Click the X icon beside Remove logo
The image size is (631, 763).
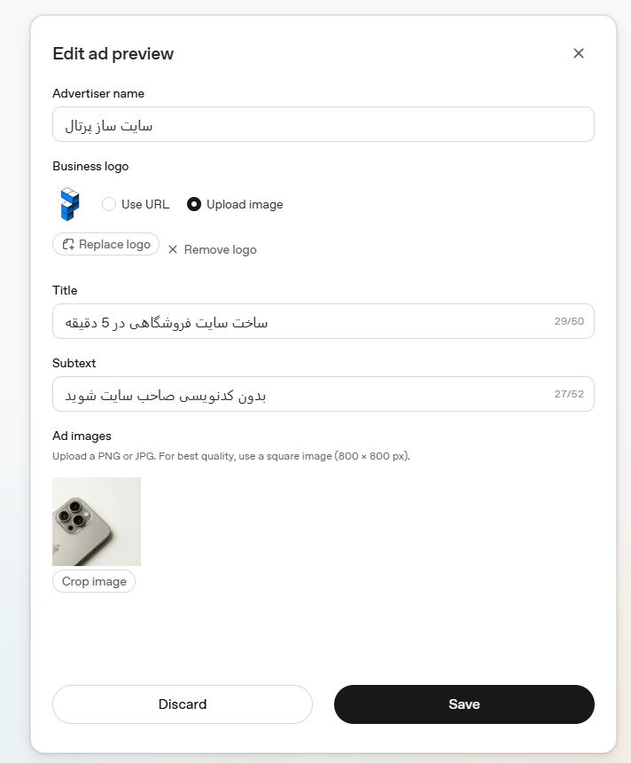(173, 249)
